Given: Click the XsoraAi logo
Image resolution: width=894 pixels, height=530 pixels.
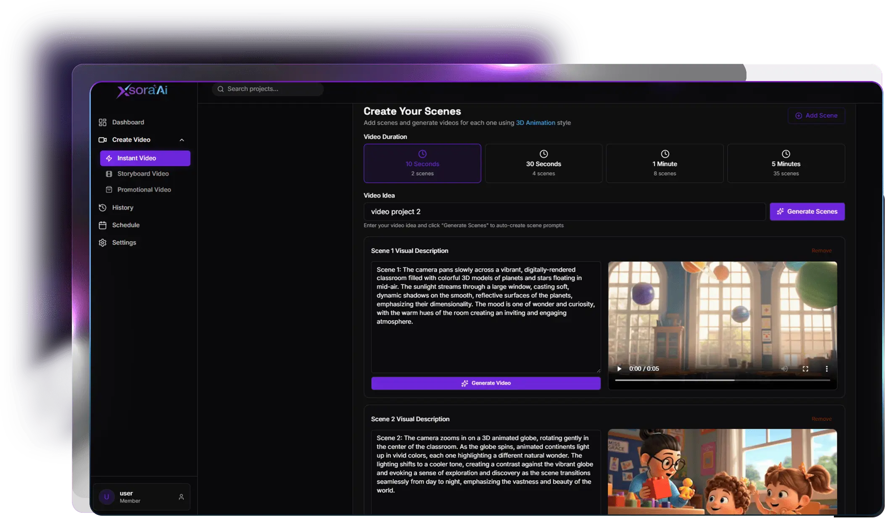Looking at the screenshot, I should pos(142,90).
